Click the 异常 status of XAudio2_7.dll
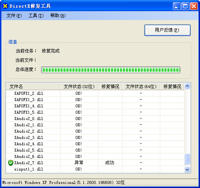This screenshot has height=188, width=200. click(79, 163)
